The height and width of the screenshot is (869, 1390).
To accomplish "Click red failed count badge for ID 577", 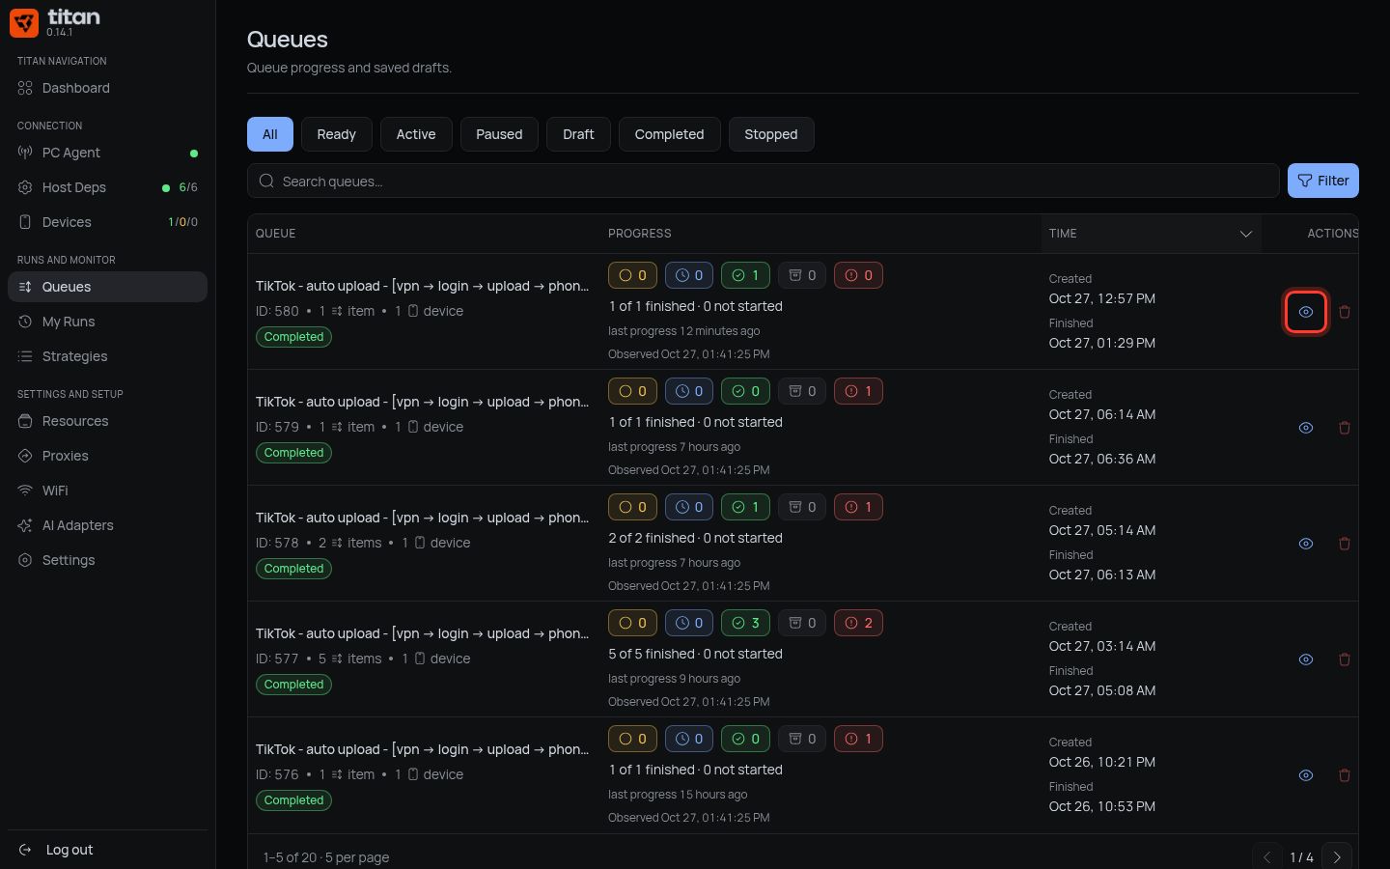I will pos(858,623).
